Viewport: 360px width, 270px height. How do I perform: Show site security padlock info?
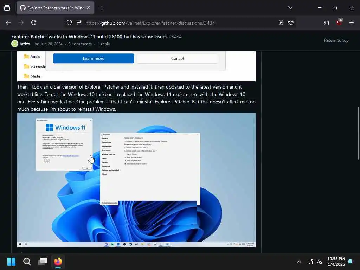tap(79, 22)
